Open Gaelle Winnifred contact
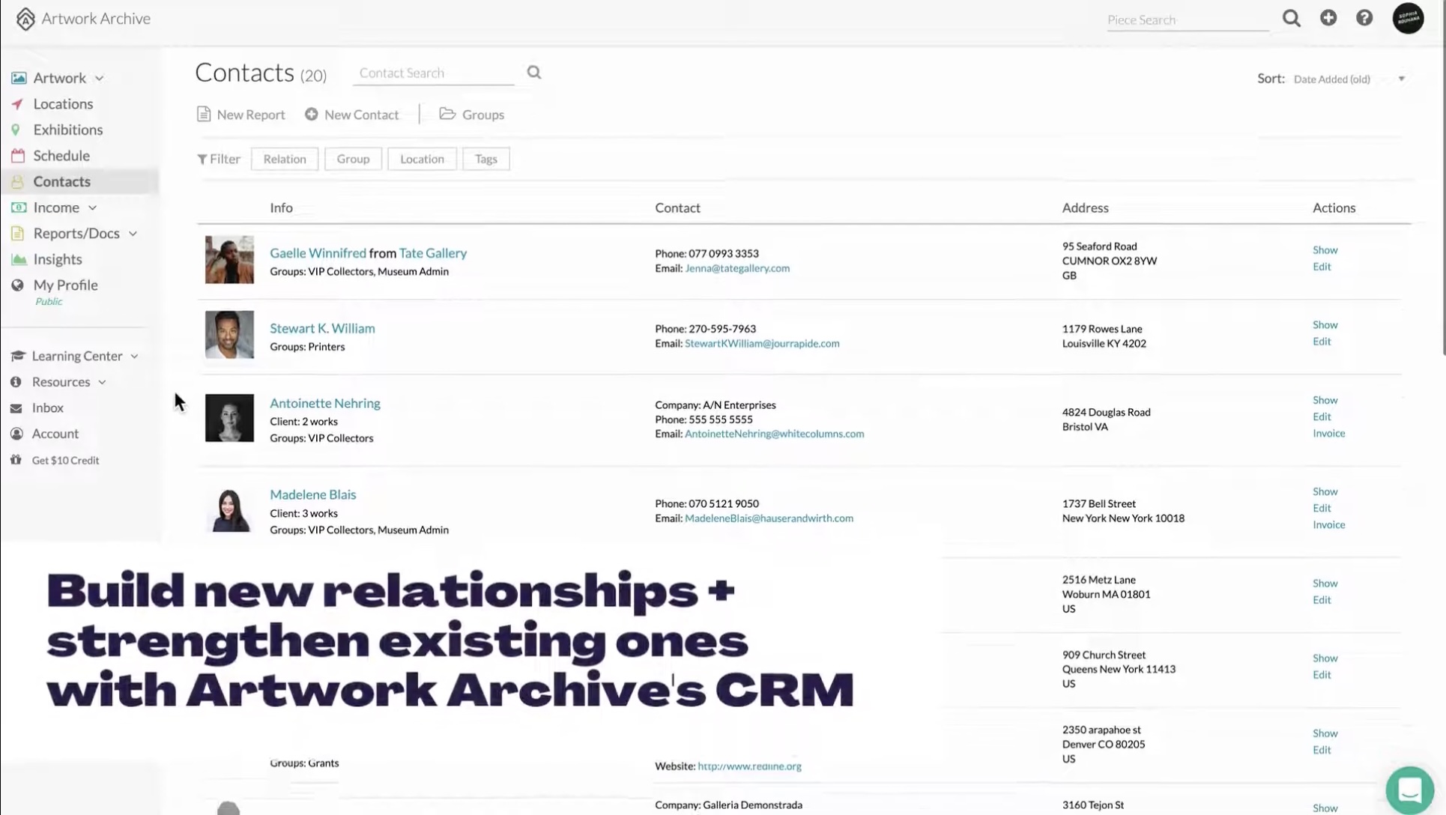 pyautogui.click(x=318, y=253)
